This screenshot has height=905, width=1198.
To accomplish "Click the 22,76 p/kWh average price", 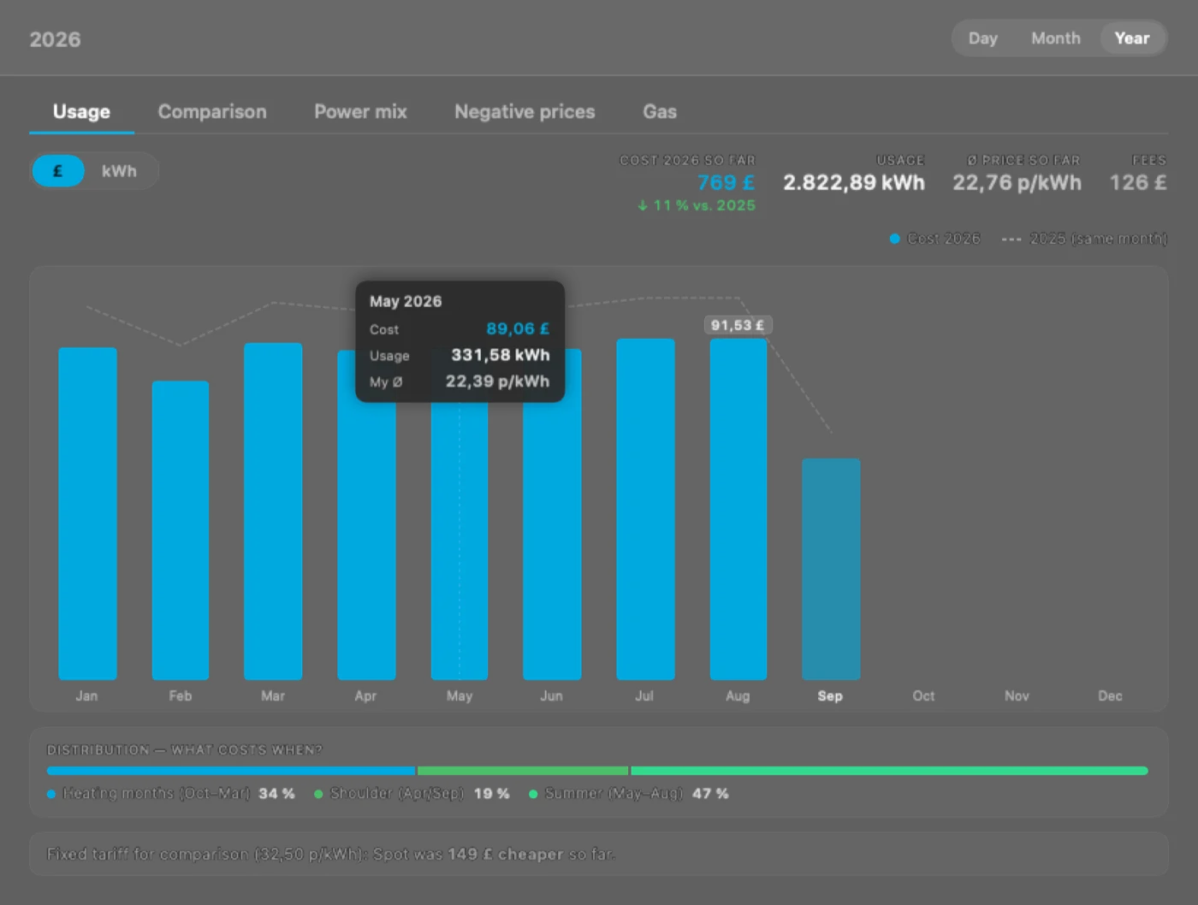I will pos(1017,182).
